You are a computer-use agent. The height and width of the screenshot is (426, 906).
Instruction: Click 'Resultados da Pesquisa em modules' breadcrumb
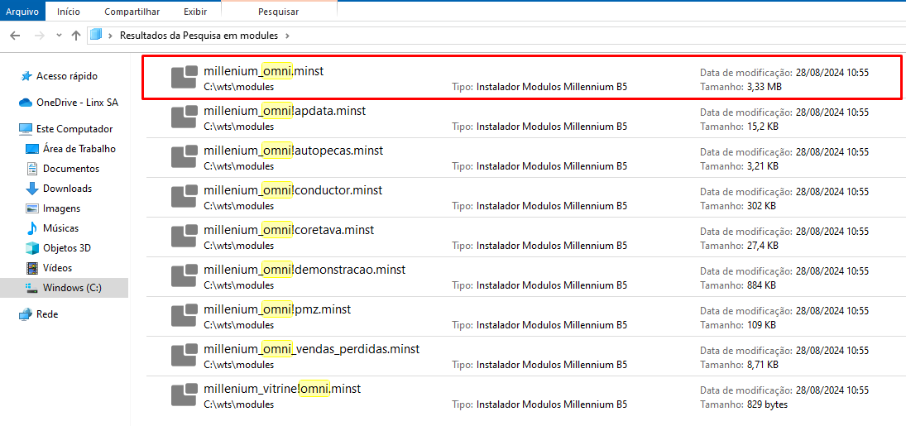(x=199, y=36)
